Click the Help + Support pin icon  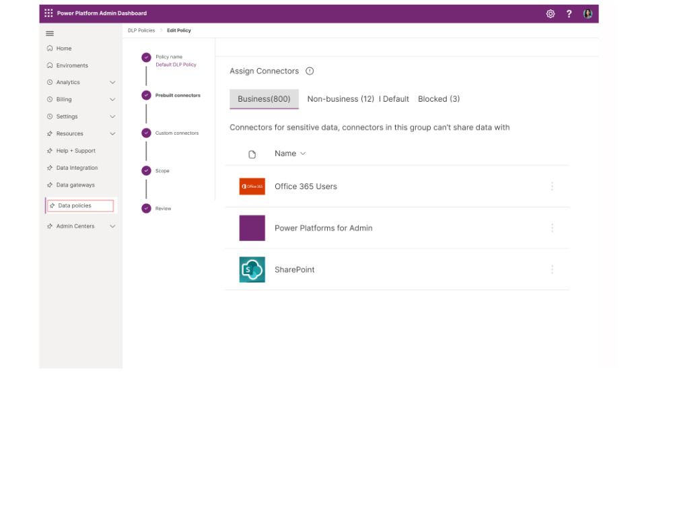50,151
